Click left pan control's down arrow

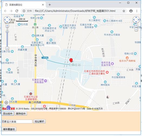click(7, 22)
